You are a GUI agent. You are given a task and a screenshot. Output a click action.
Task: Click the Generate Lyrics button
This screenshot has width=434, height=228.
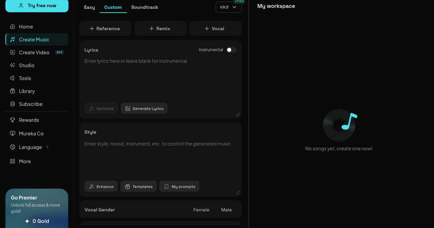144,108
